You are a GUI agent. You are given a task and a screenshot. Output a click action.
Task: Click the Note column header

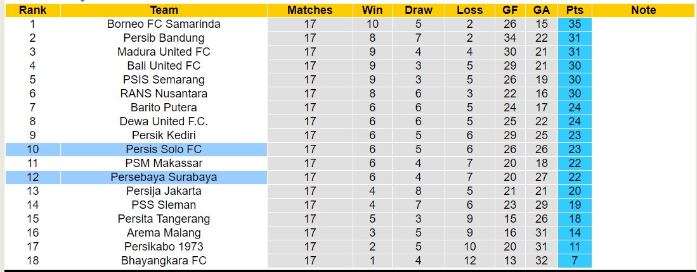click(x=644, y=10)
